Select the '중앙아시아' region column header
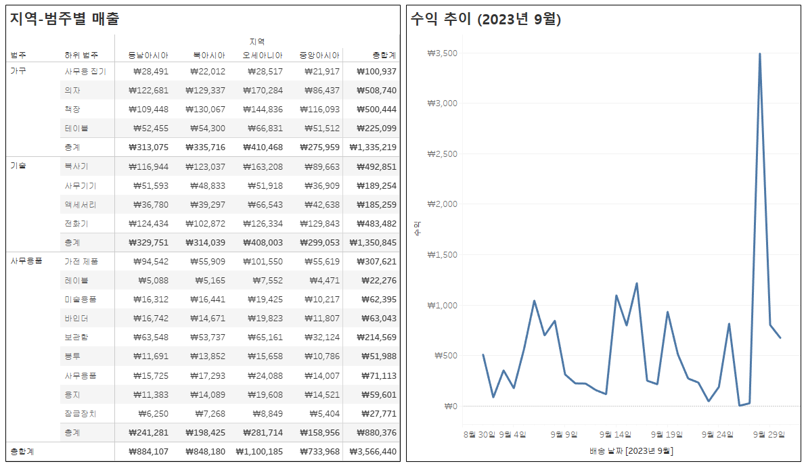Viewport: 806px width, 466px height. tap(319, 55)
